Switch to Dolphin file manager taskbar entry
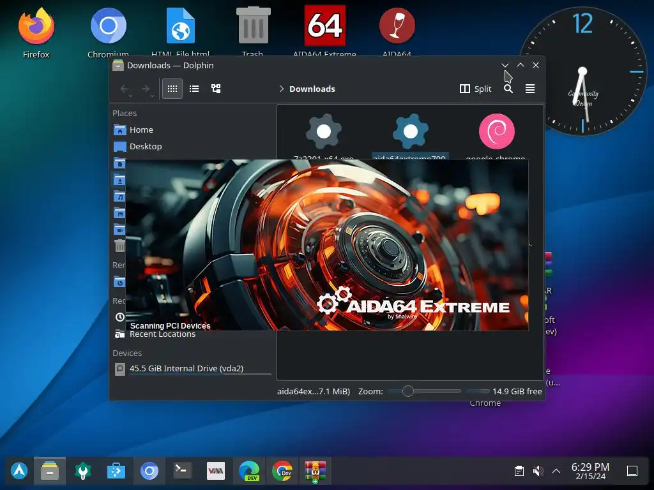The width and height of the screenshot is (654, 490). point(50,471)
